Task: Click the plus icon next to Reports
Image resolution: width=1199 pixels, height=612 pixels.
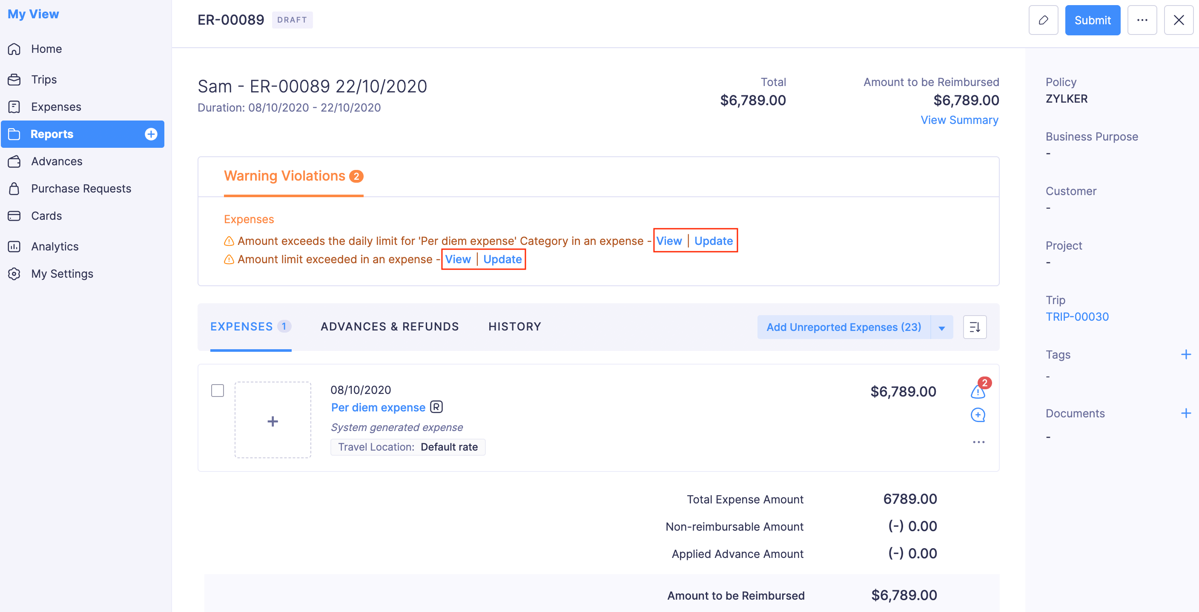Action: (x=151, y=134)
